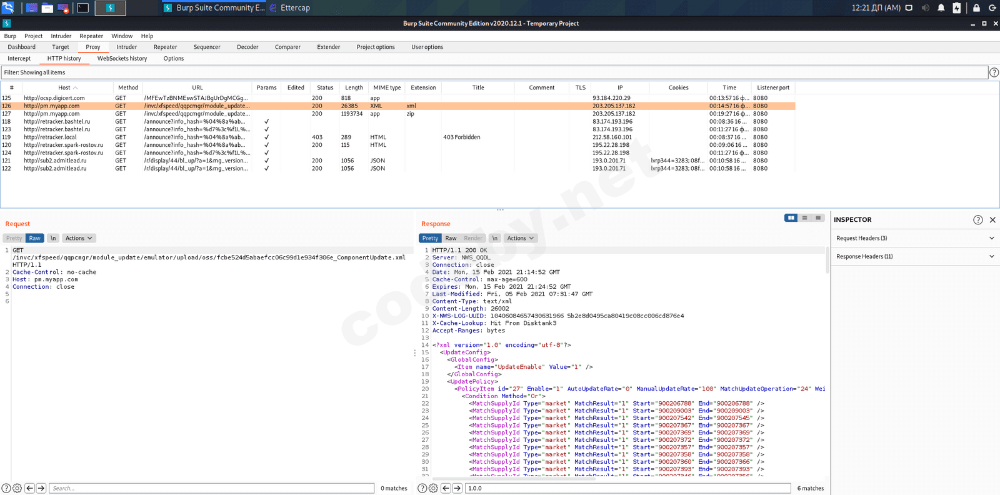Open filter help question mark icon

point(994,72)
